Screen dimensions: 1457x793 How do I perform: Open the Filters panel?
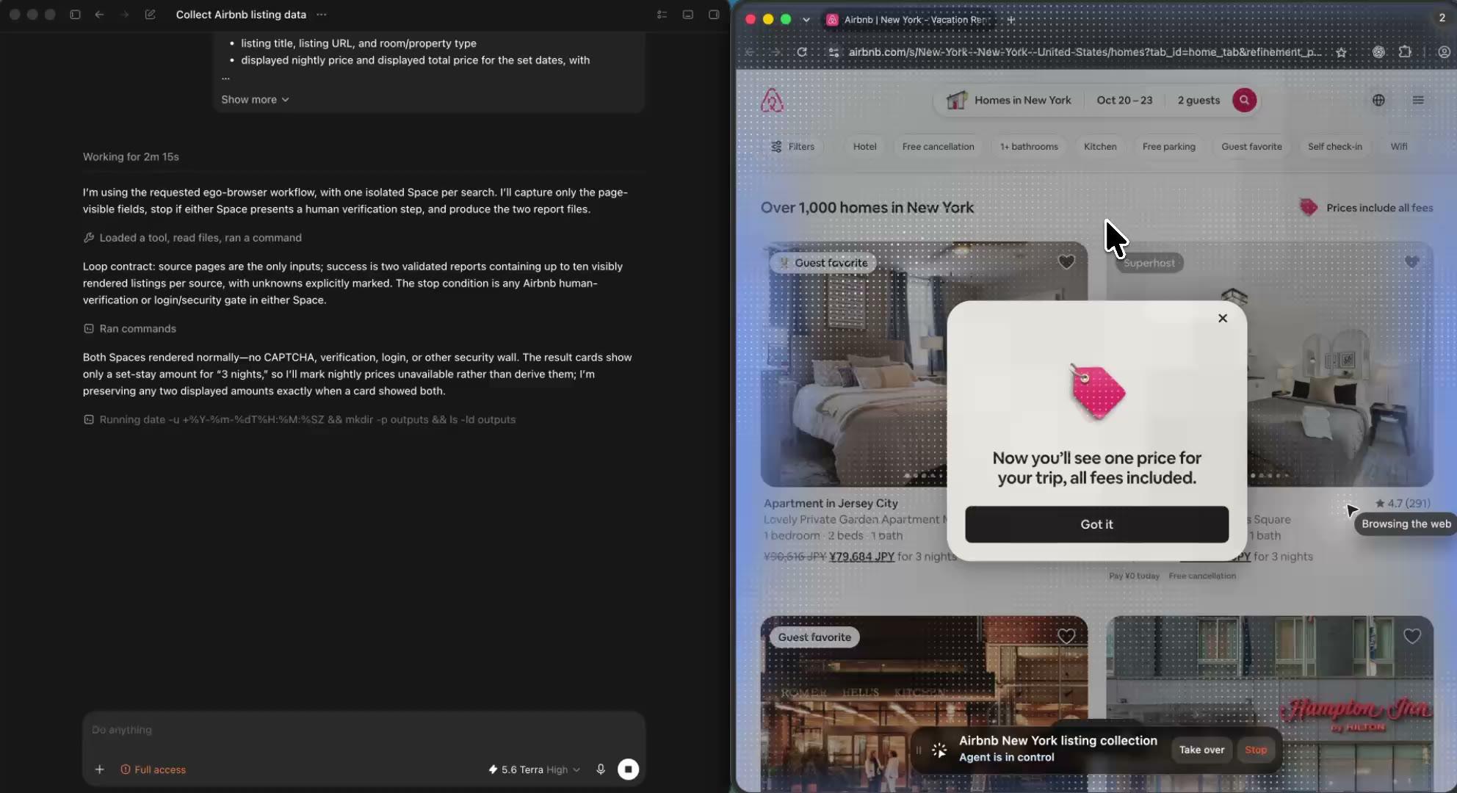793,147
